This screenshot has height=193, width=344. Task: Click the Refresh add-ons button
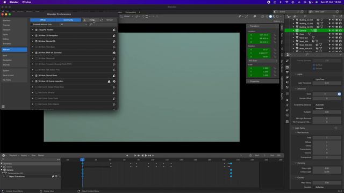point(107,20)
